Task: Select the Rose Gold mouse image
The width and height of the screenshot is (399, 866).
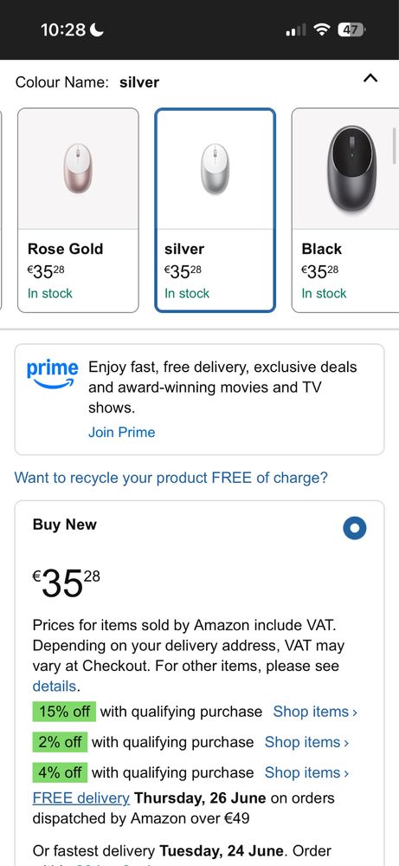Action: (x=78, y=168)
